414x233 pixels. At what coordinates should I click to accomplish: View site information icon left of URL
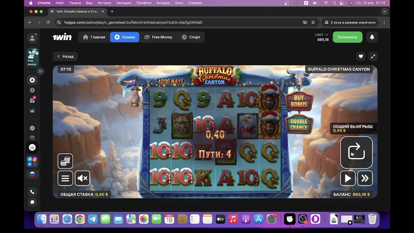59,22
